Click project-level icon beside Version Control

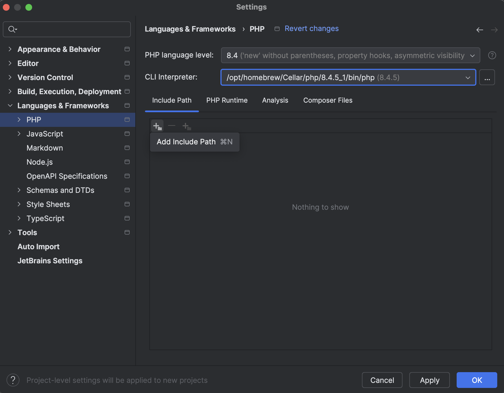tap(127, 77)
